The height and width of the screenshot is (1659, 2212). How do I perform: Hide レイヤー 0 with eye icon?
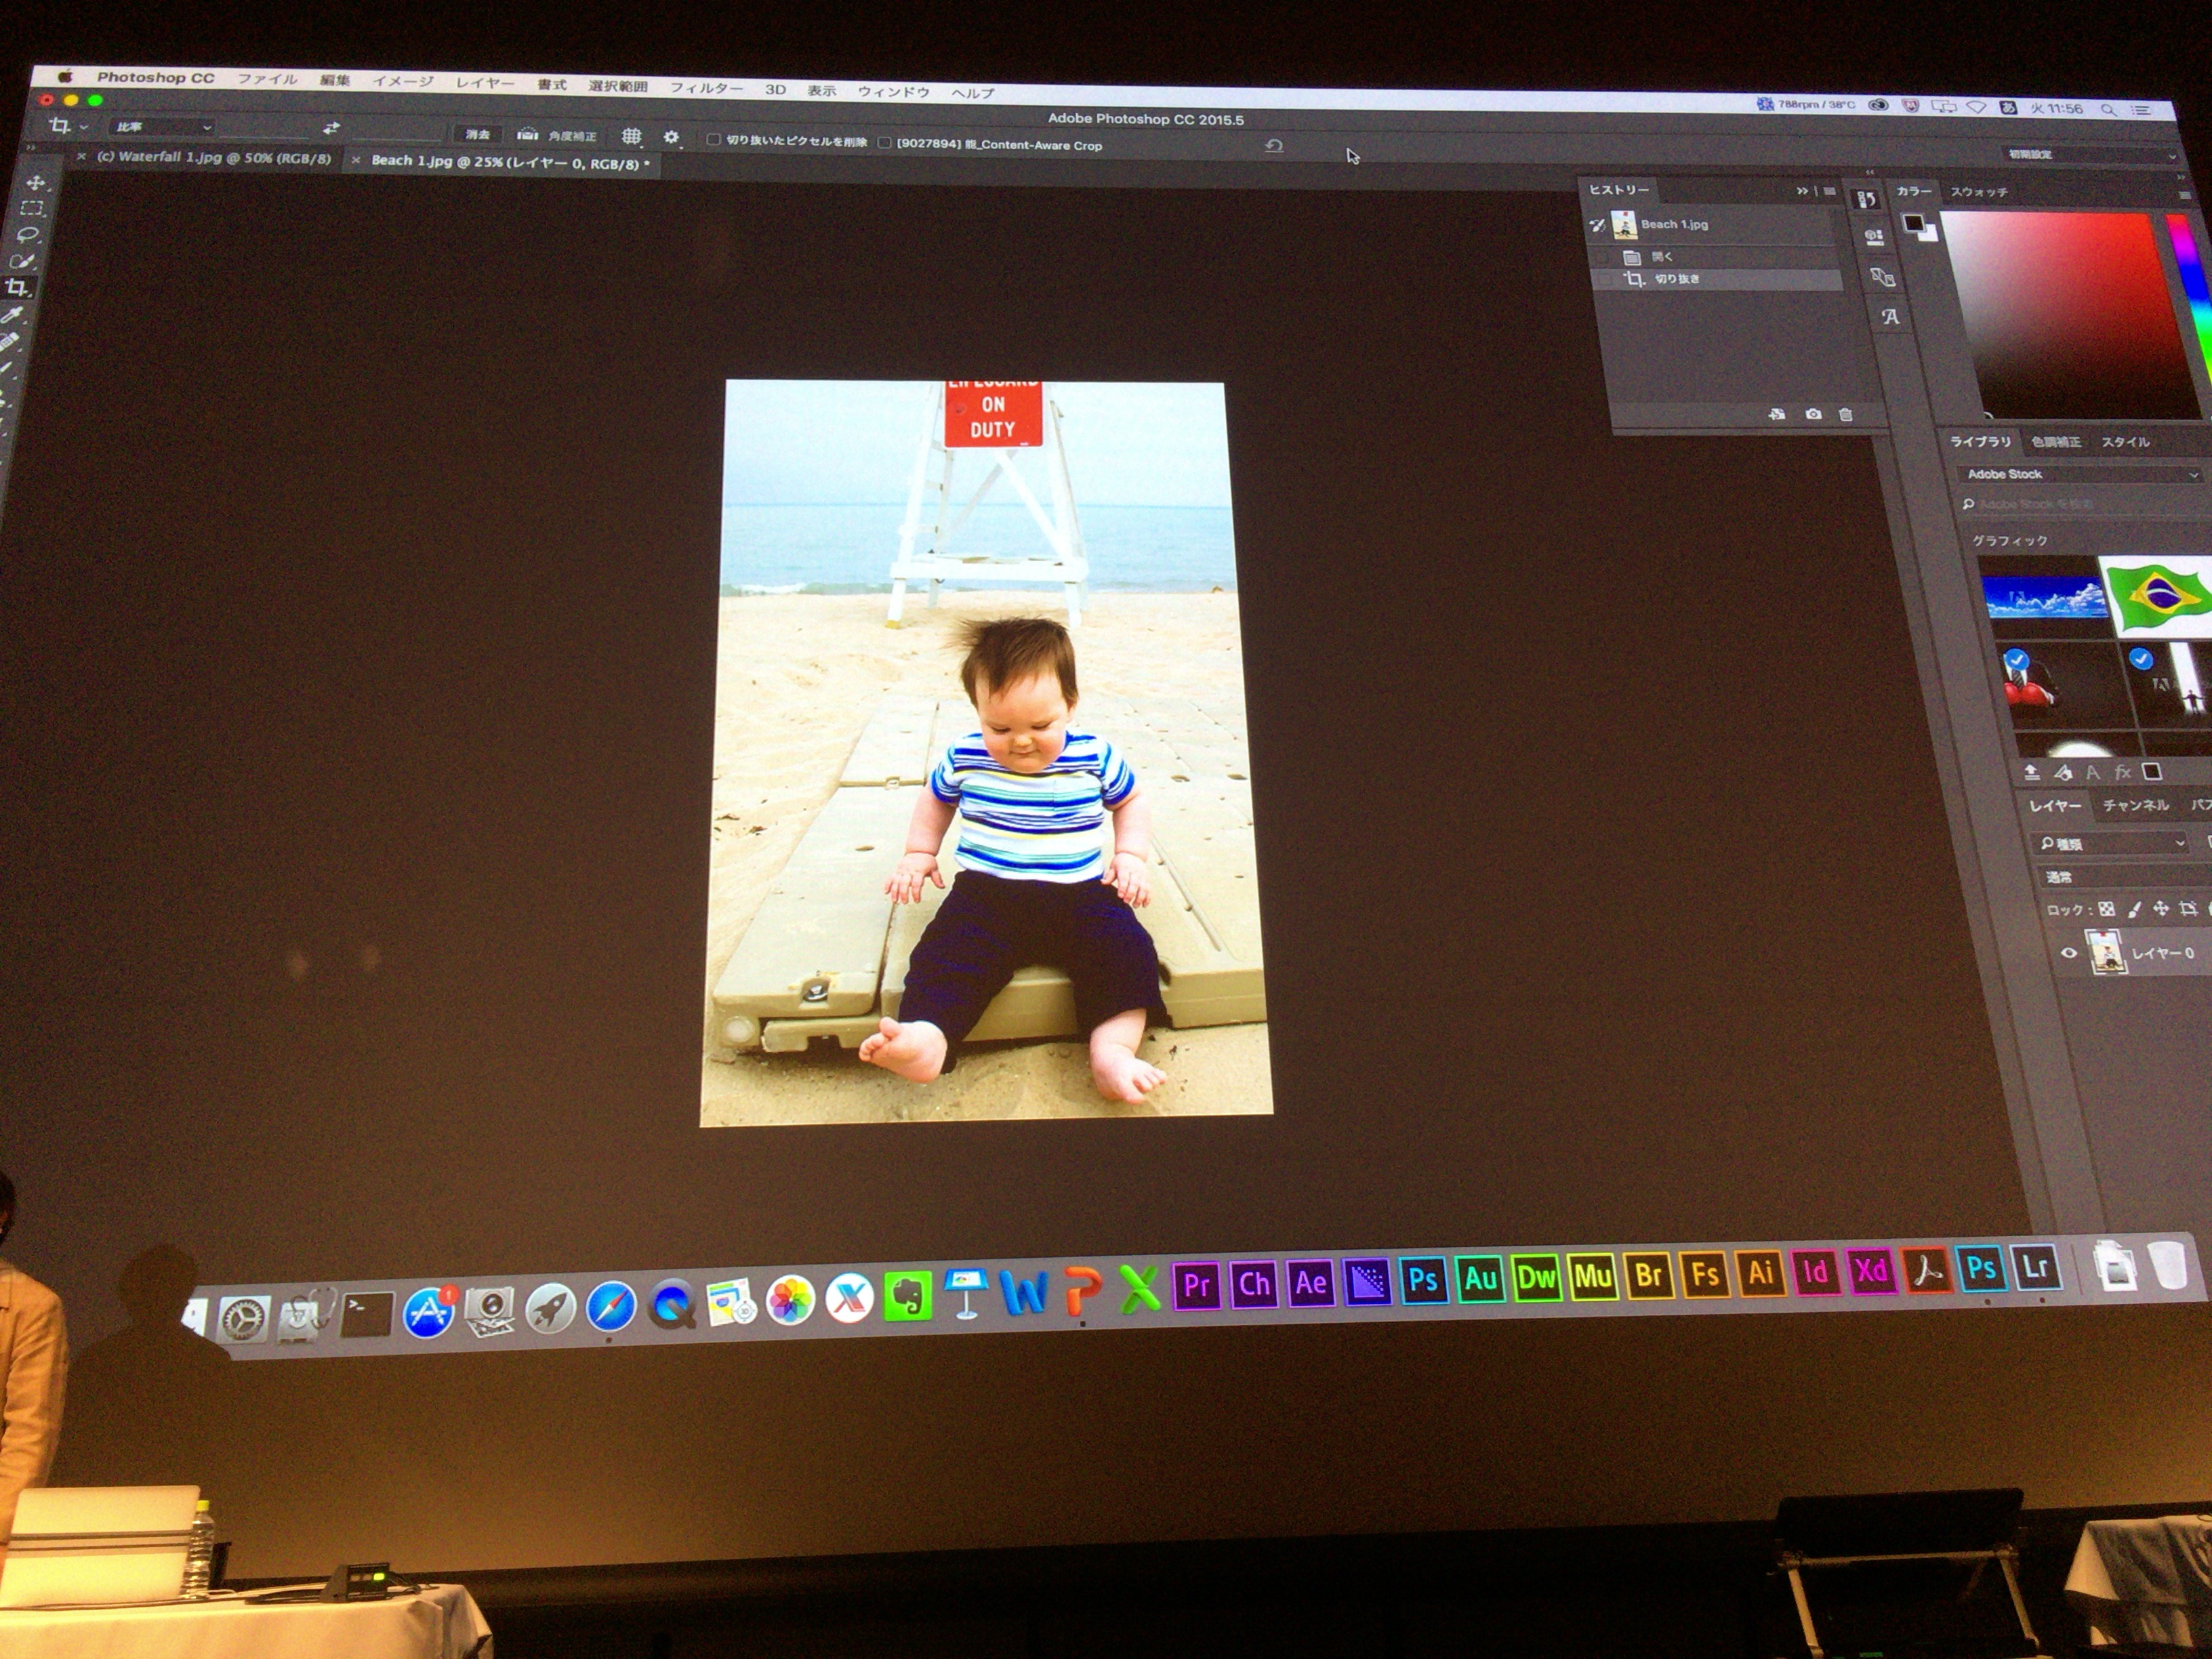click(x=2068, y=953)
